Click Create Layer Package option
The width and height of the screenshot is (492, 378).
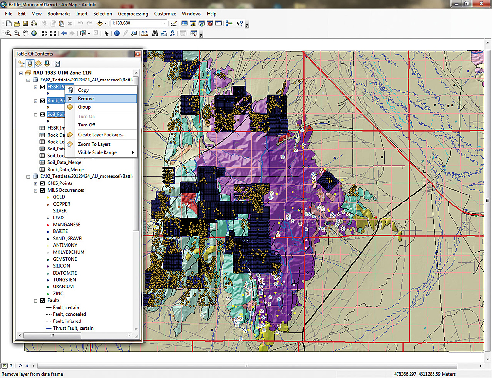(101, 135)
